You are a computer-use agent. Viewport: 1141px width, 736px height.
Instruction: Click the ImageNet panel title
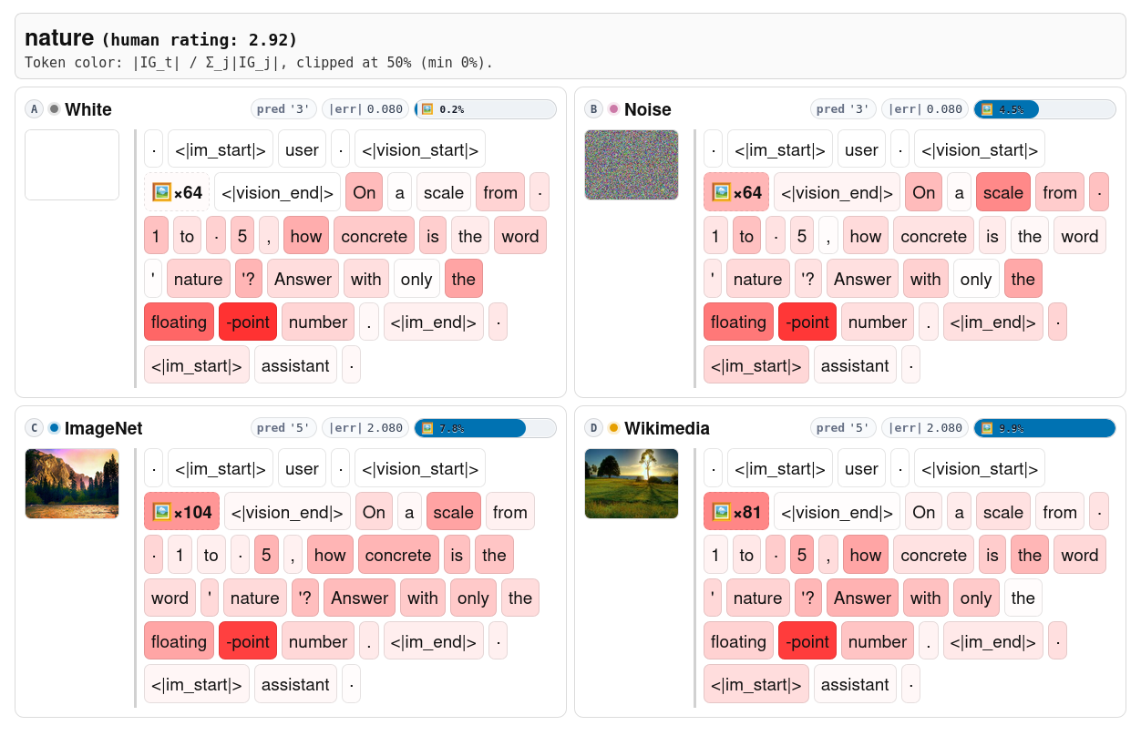104,428
